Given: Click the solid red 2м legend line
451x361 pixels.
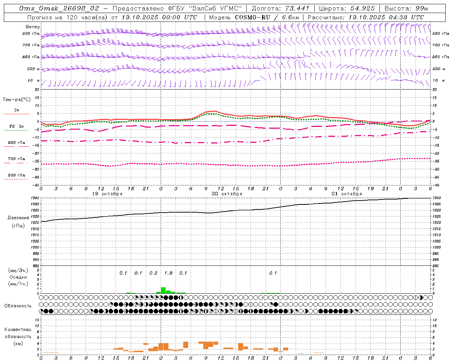Looking at the screenshot, I should pyautogui.click(x=16, y=114).
